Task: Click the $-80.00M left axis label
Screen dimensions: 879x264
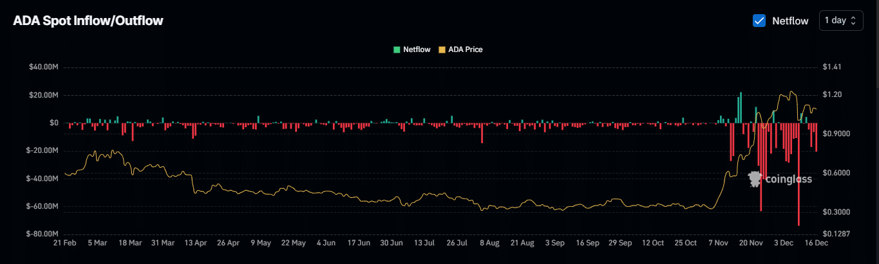Action: coord(43,234)
